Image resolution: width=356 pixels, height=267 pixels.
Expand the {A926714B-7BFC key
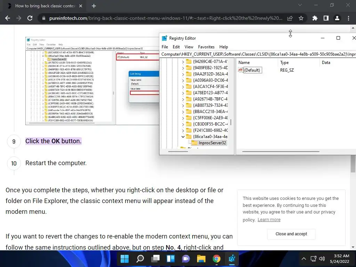pos(183,99)
